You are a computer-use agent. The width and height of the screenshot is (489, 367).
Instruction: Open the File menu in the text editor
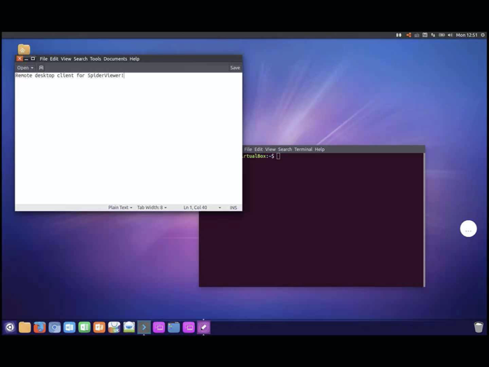(43, 59)
